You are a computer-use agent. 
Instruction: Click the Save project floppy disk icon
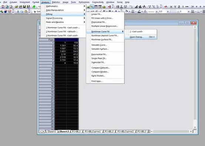24,7
